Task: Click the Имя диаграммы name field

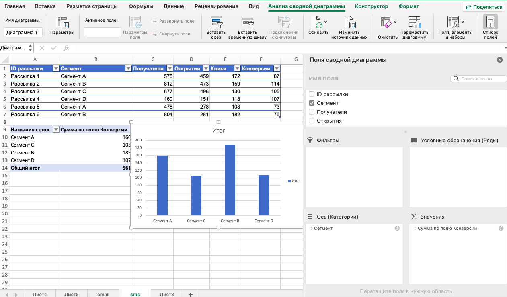Action: pyautogui.click(x=23, y=33)
